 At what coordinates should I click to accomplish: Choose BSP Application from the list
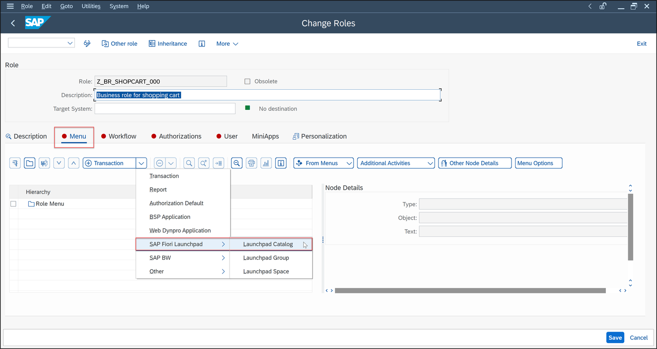[183, 217]
